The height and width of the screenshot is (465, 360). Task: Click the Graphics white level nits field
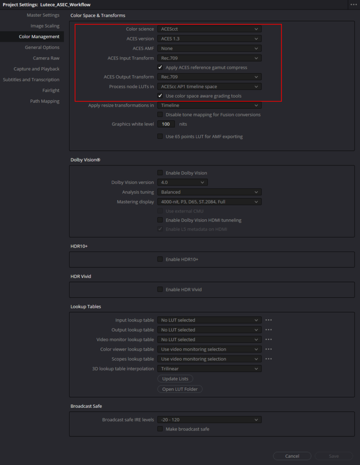point(166,124)
